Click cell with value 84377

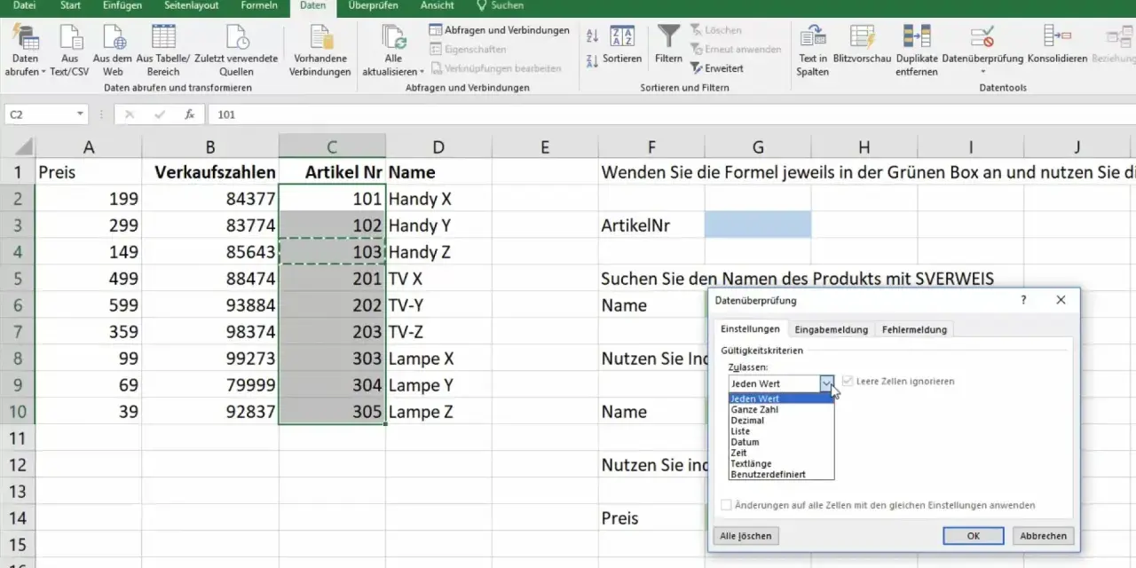(x=210, y=199)
